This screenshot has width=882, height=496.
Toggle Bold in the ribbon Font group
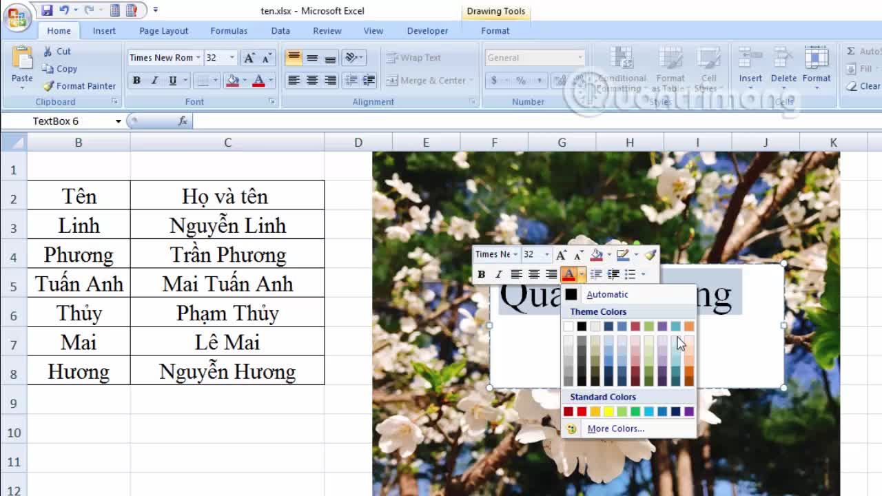[136, 81]
